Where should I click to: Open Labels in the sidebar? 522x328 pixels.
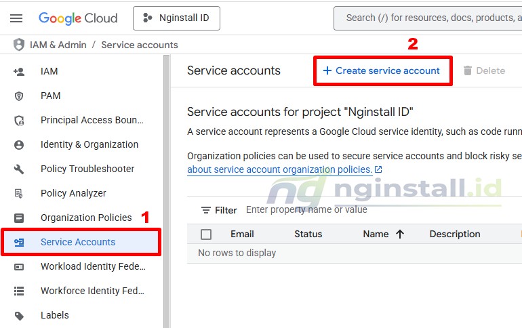point(55,315)
